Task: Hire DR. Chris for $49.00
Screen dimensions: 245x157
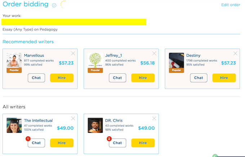Action: [143, 143]
